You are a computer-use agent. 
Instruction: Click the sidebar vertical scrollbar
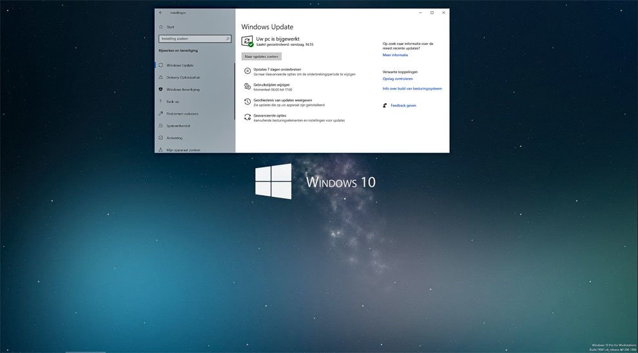pyautogui.click(x=235, y=91)
